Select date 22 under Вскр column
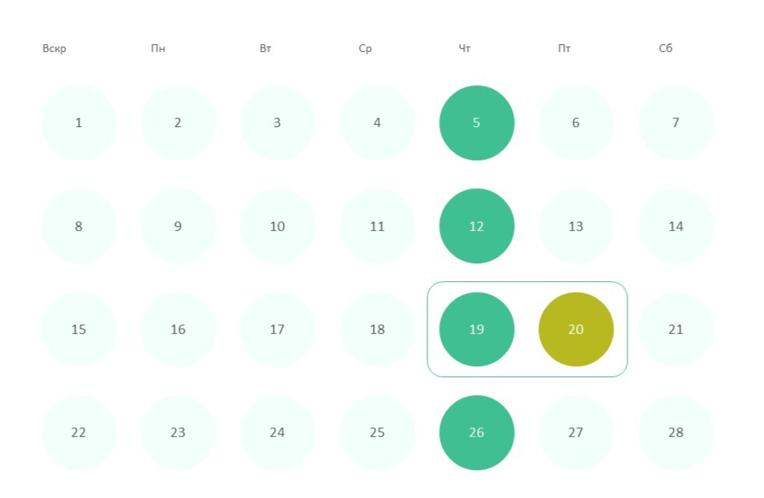764x498 pixels. pyautogui.click(x=78, y=432)
